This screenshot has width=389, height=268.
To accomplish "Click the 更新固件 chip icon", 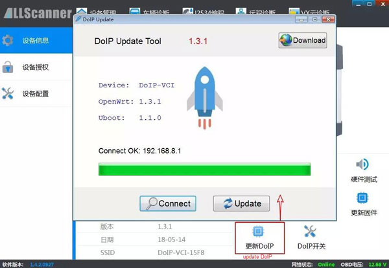I will point(362,197).
